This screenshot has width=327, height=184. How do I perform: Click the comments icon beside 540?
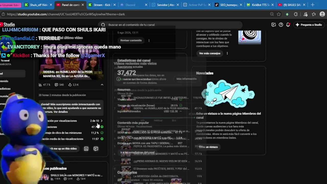[x=56, y=85]
